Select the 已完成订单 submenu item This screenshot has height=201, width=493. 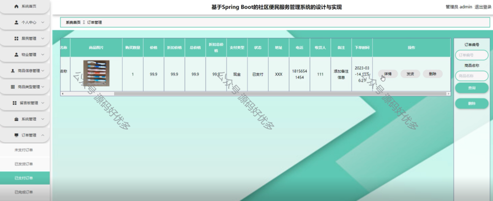click(24, 192)
